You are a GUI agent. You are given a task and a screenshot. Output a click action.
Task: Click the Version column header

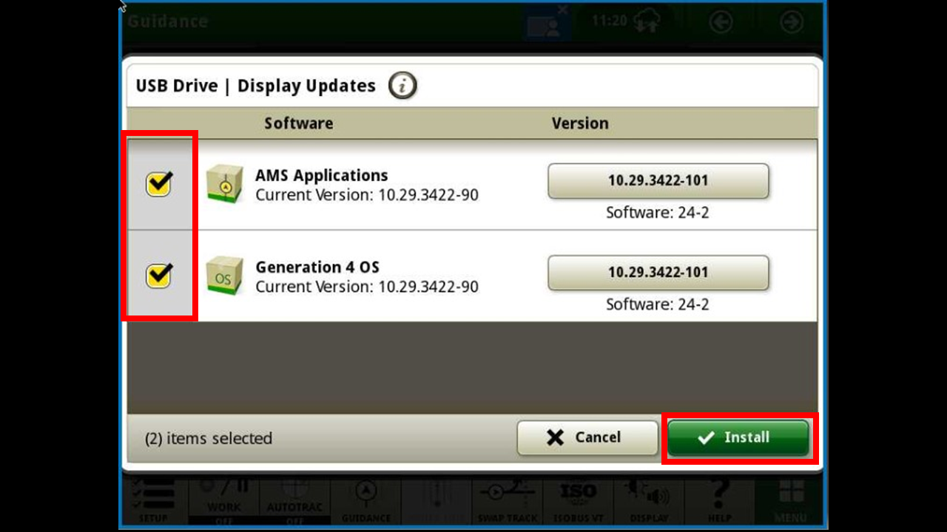click(x=580, y=123)
